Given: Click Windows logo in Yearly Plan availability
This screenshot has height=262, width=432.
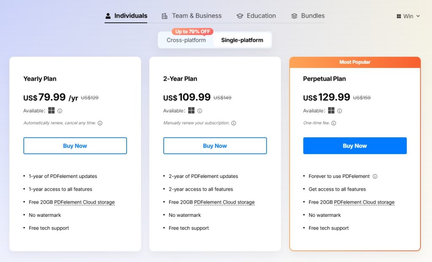Looking at the screenshot, I should tap(51, 110).
